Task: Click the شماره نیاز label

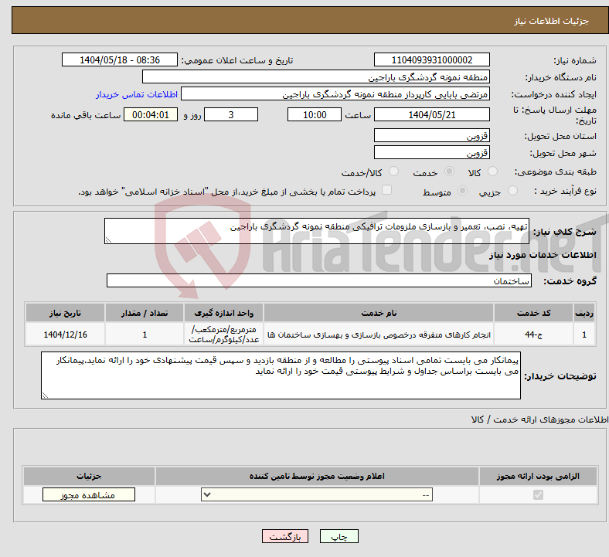Action: [x=575, y=60]
